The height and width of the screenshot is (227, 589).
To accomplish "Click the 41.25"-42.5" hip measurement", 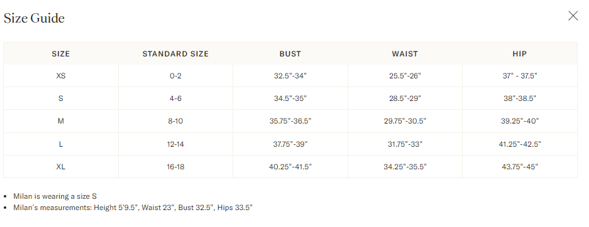I will click(519, 144).
